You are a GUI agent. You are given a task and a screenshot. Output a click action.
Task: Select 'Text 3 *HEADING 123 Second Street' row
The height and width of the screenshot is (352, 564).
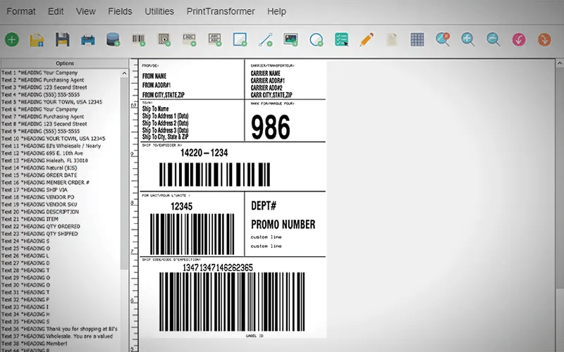pyautogui.click(x=61, y=87)
